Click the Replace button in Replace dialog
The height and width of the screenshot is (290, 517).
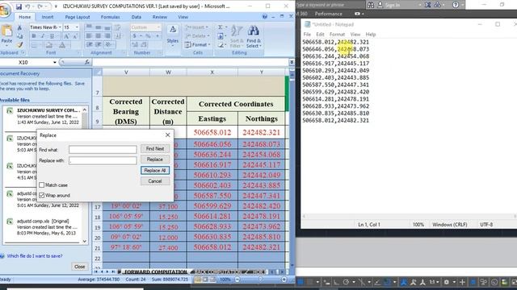[x=155, y=159]
